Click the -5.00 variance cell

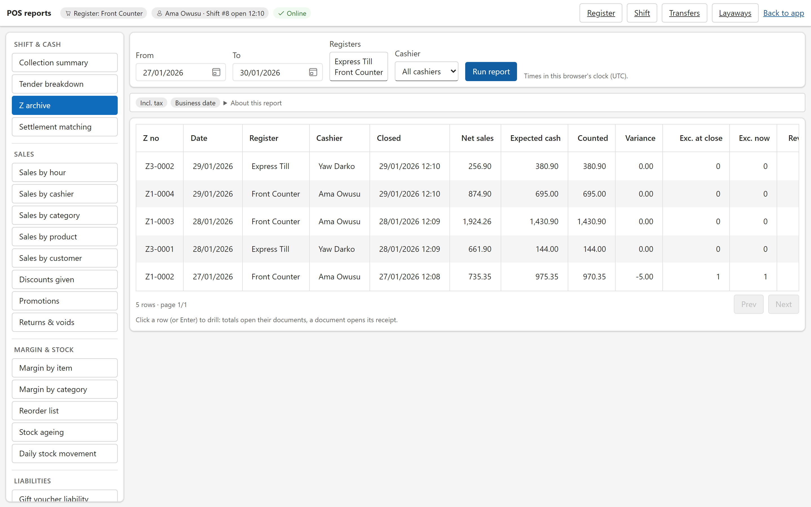[x=639, y=277]
